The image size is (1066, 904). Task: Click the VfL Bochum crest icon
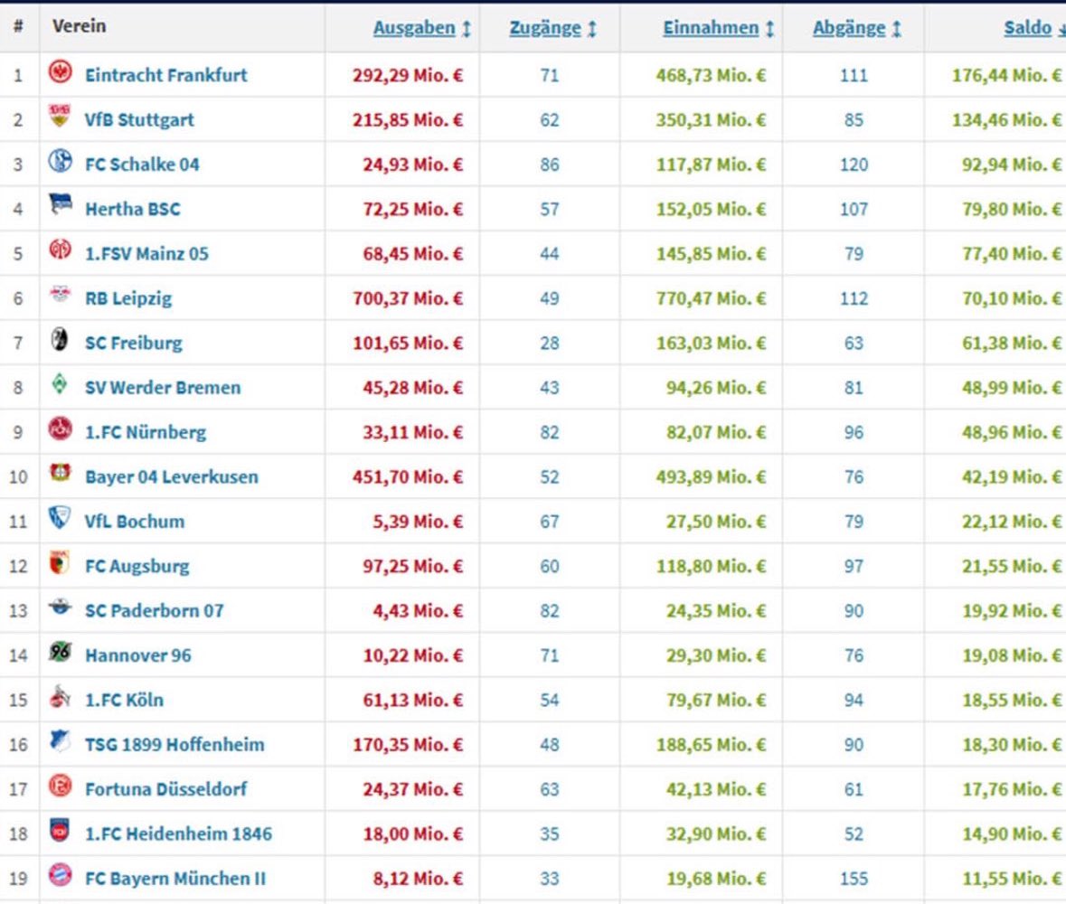coord(59,517)
